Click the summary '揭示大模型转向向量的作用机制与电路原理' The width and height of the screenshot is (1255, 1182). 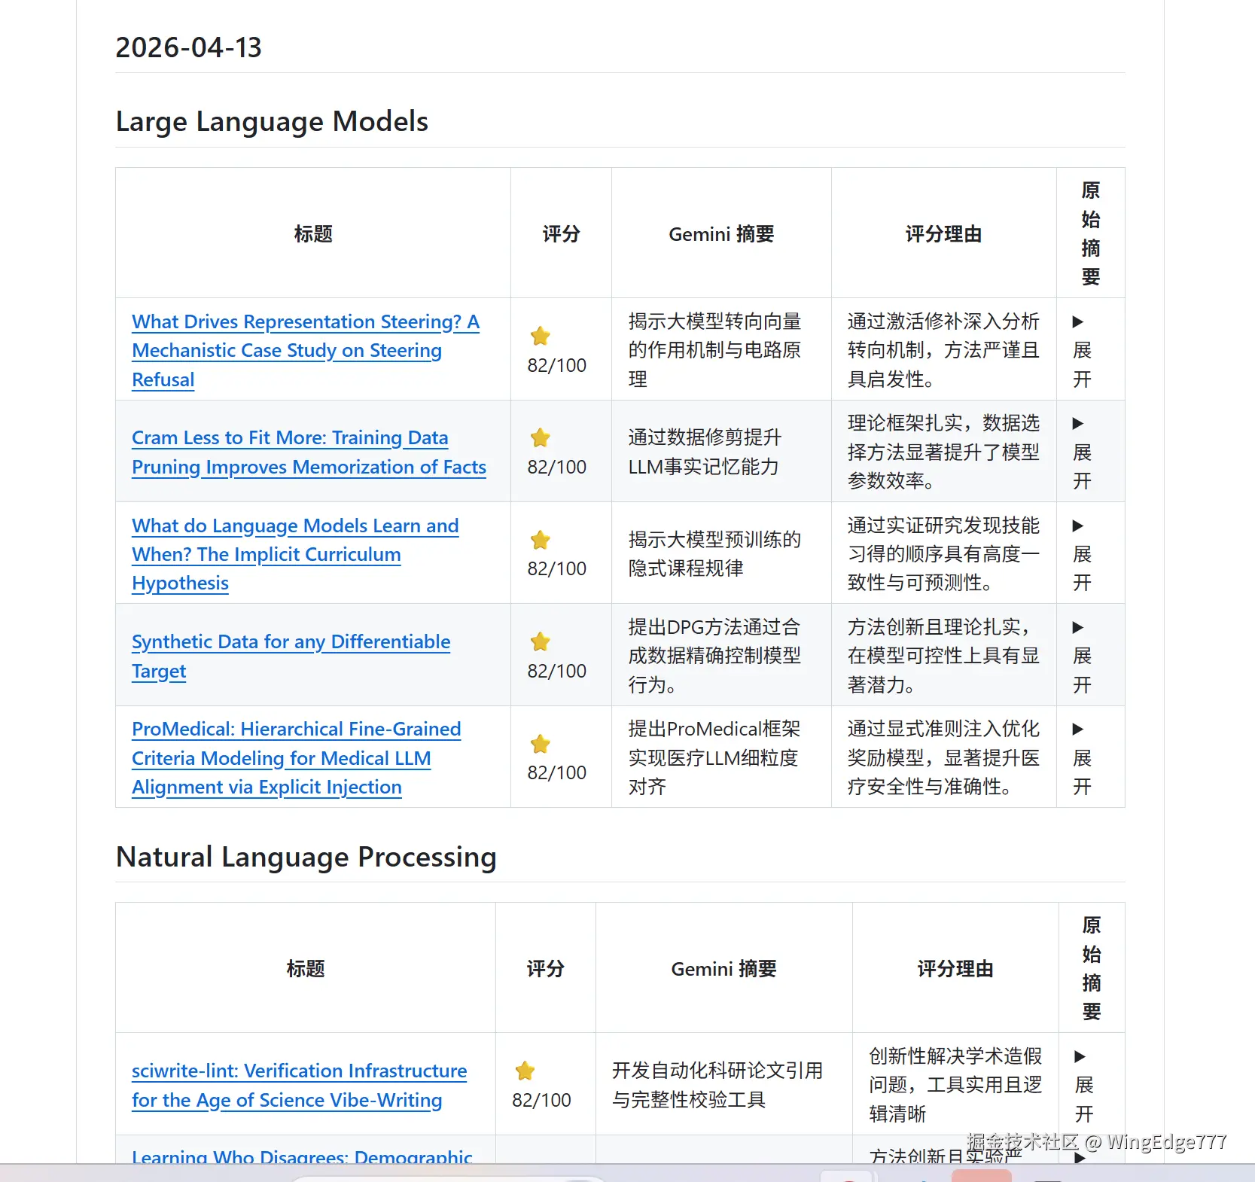coord(715,350)
